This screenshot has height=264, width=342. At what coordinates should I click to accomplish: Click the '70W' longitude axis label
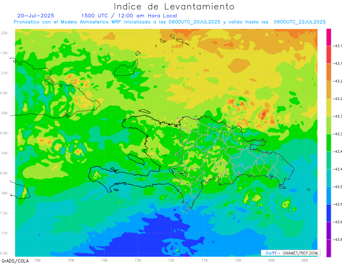(x=238, y=260)
